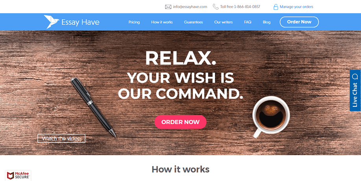
Task: Click the McAfee Secure badge
Action: click(x=18, y=175)
